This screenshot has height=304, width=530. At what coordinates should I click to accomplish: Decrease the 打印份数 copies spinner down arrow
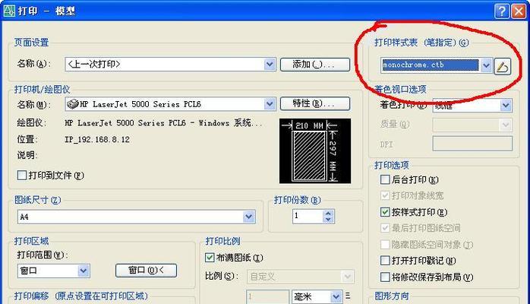click(328, 220)
